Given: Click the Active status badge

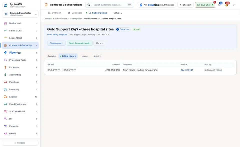Looking at the screenshot, I should point(136,29).
